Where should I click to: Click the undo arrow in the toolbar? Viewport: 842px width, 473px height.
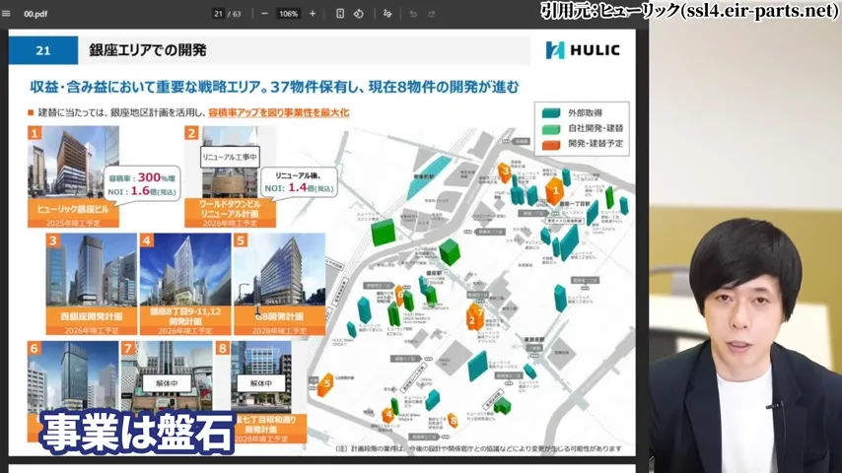[413, 14]
